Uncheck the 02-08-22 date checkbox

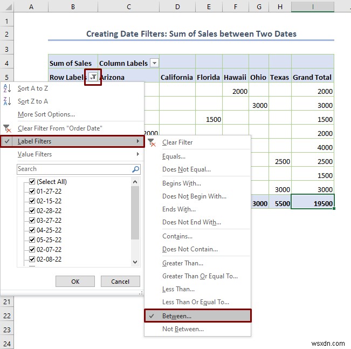[x=32, y=259]
